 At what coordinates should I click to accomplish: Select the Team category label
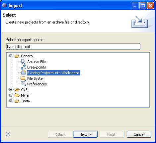click(x=25, y=101)
